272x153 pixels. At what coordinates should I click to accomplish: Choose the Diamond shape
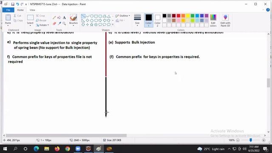click(x=88, y=20)
